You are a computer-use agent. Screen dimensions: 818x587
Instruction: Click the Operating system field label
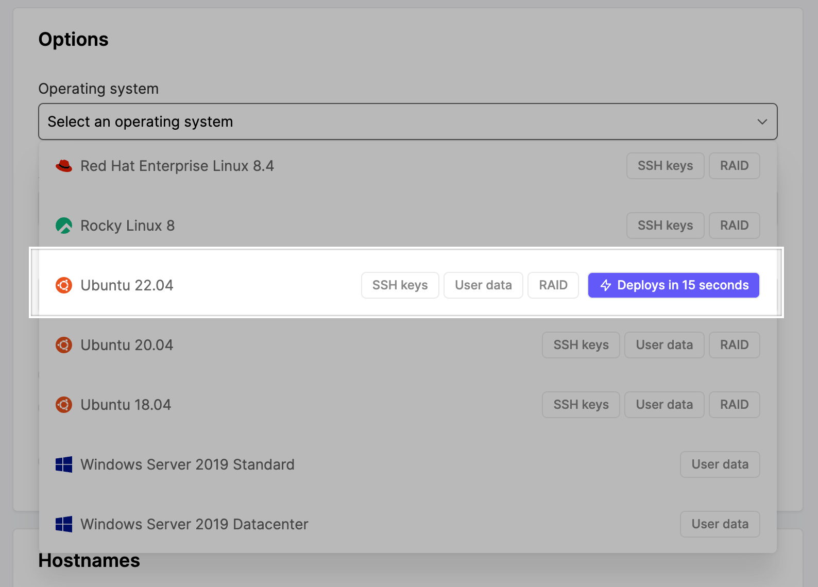click(98, 89)
